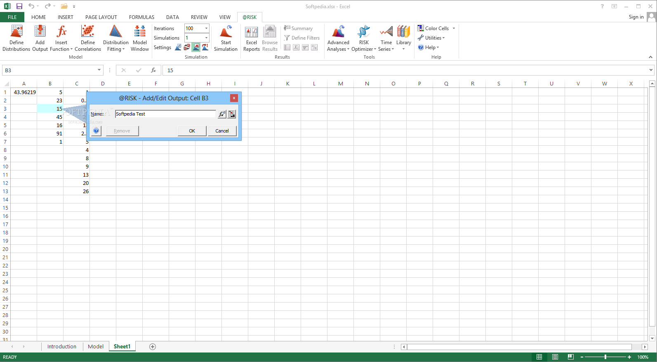Expand the Name Box dropdown
Screen dimensions: 657x362
[99, 70]
